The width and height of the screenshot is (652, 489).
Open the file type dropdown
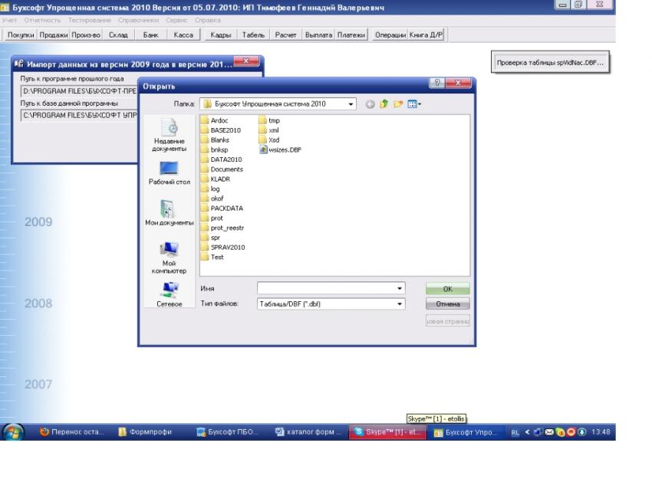tap(399, 304)
